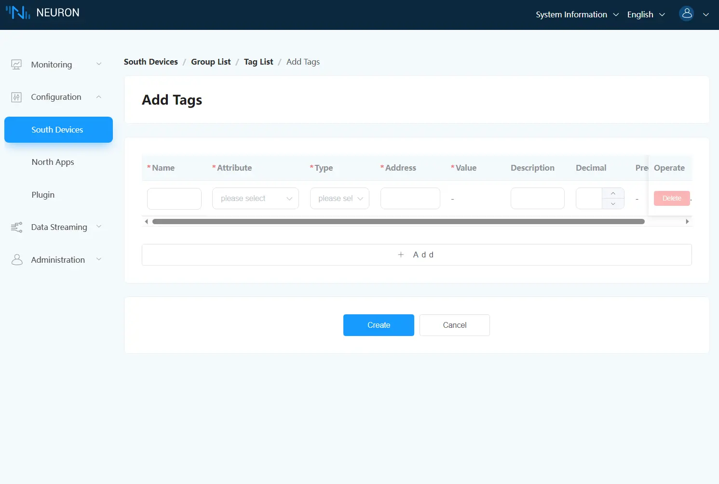Decrease Decimal value with down arrow
Screen dimensions: 719x484
[x=613, y=204]
